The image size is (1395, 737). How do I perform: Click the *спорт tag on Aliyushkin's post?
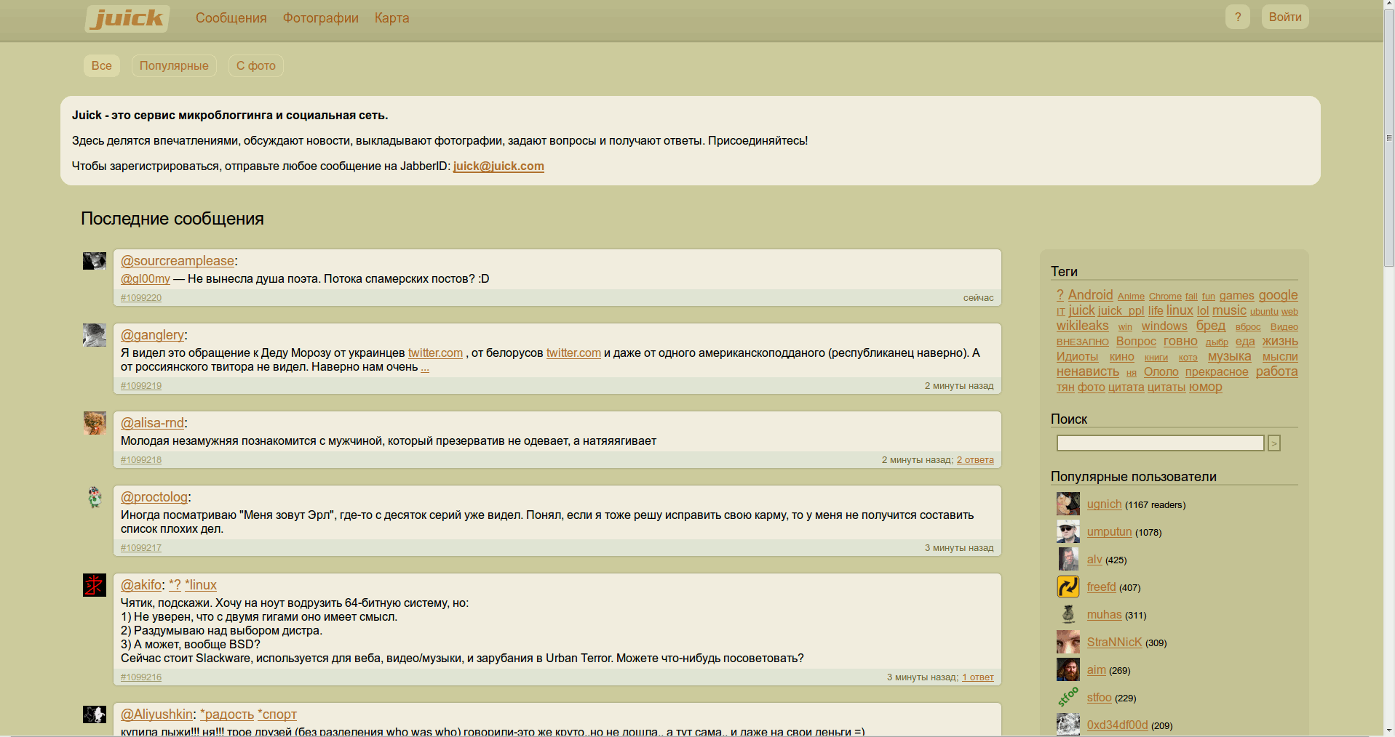(277, 714)
